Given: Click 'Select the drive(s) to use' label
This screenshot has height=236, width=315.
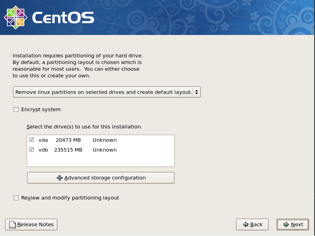Looking at the screenshot, I should coord(84,127).
